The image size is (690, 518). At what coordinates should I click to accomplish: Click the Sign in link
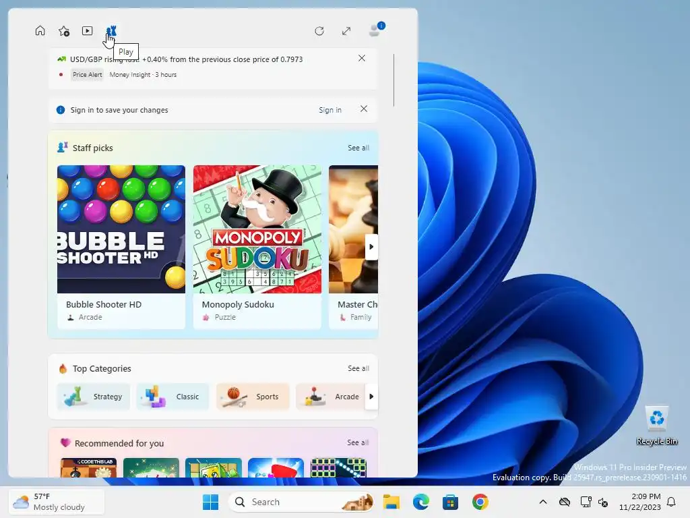tap(330, 110)
